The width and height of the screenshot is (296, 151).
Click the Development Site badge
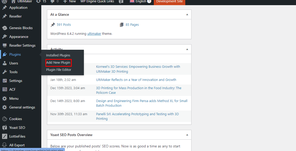point(170,2)
